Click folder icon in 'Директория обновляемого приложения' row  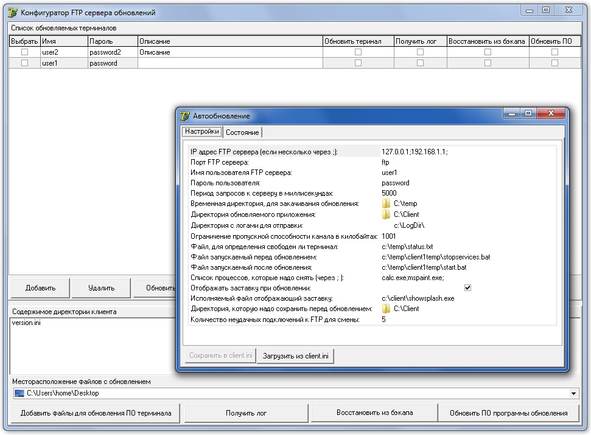[386, 214]
